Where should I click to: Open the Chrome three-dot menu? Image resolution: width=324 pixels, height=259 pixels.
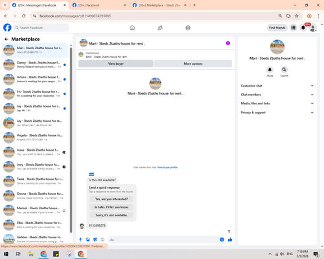318,16
